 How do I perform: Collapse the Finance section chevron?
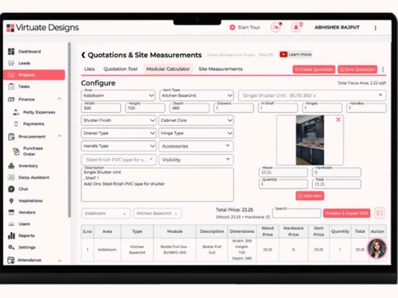(60, 99)
